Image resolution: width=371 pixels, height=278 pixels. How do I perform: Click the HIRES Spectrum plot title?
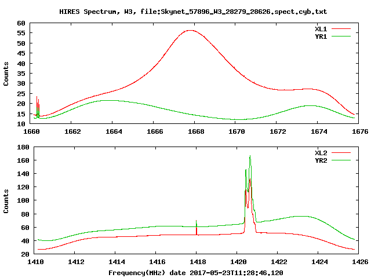click(x=193, y=12)
